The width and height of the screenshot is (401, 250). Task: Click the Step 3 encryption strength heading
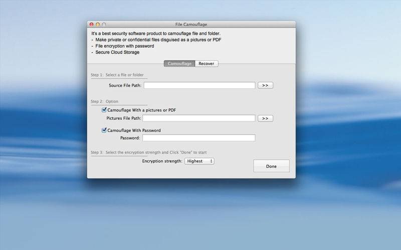148,152
